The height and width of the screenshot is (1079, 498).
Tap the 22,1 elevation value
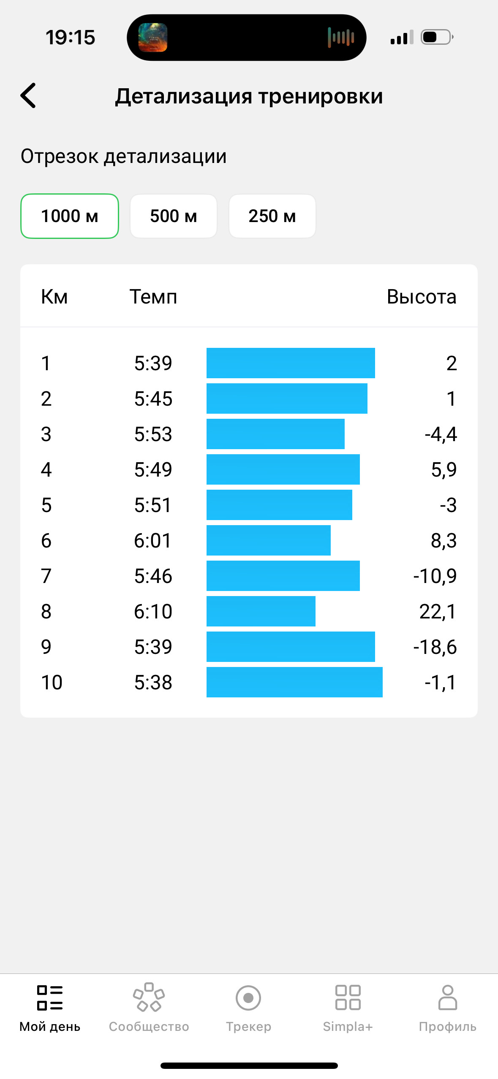(438, 612)
